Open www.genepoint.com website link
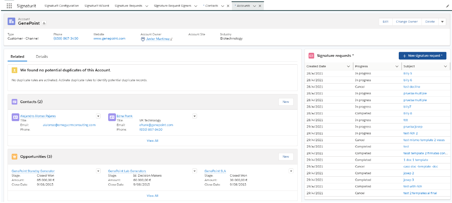The height and width of the screenshot is (203, 452). pyautogui.click(x=109, y=39)
